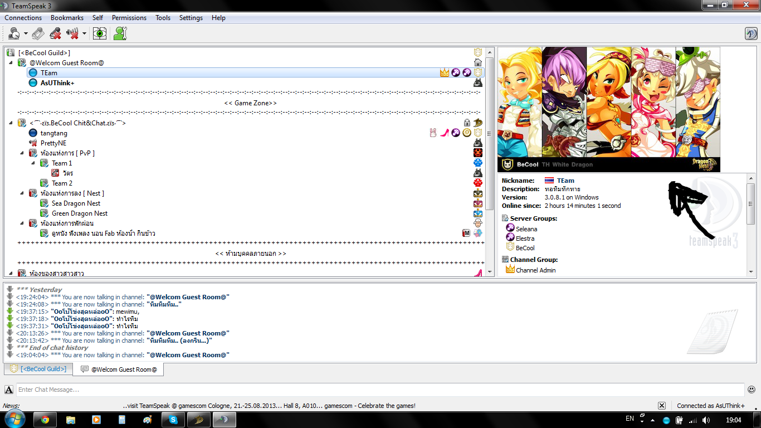761x428 pixels.
Task: Open the Connections menu
Action: (23, 18)
